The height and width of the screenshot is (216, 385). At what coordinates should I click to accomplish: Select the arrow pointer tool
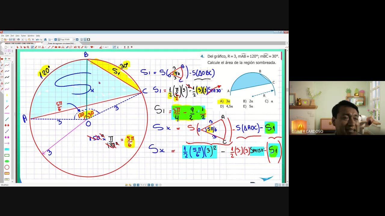click(x=17, y=47)
